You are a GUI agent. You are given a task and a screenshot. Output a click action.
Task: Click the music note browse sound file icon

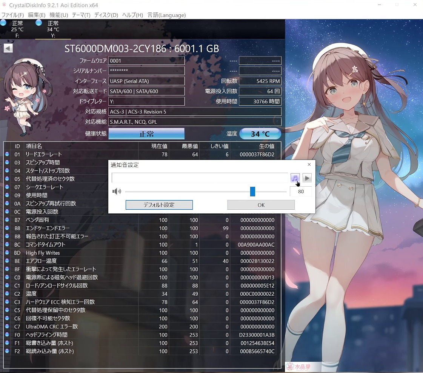[x=295, y=178]
